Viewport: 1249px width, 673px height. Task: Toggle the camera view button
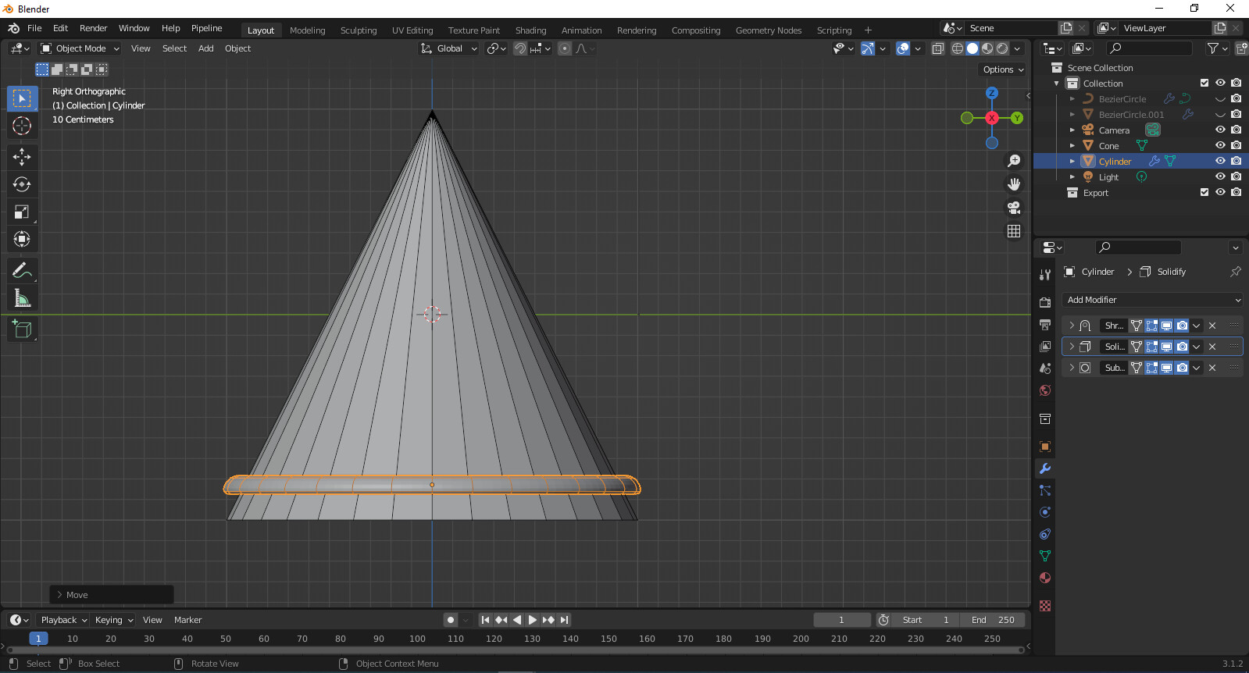point(1014,208)
